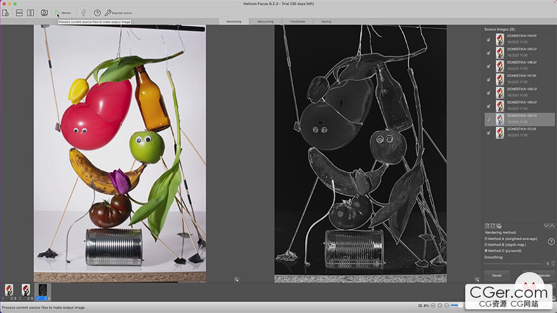
Task: Collapse panel with the up chevron
Action: pos(552,226)
